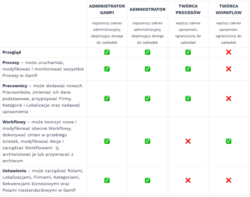Click the Przegląd row label
This screenshot has width=250, height=197.
click(x=12, y=52)
